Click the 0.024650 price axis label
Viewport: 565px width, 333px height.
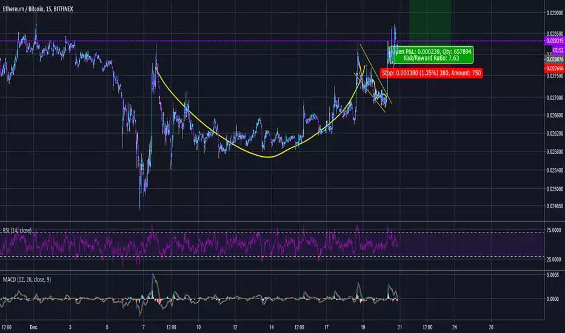[x=555, y=206]
